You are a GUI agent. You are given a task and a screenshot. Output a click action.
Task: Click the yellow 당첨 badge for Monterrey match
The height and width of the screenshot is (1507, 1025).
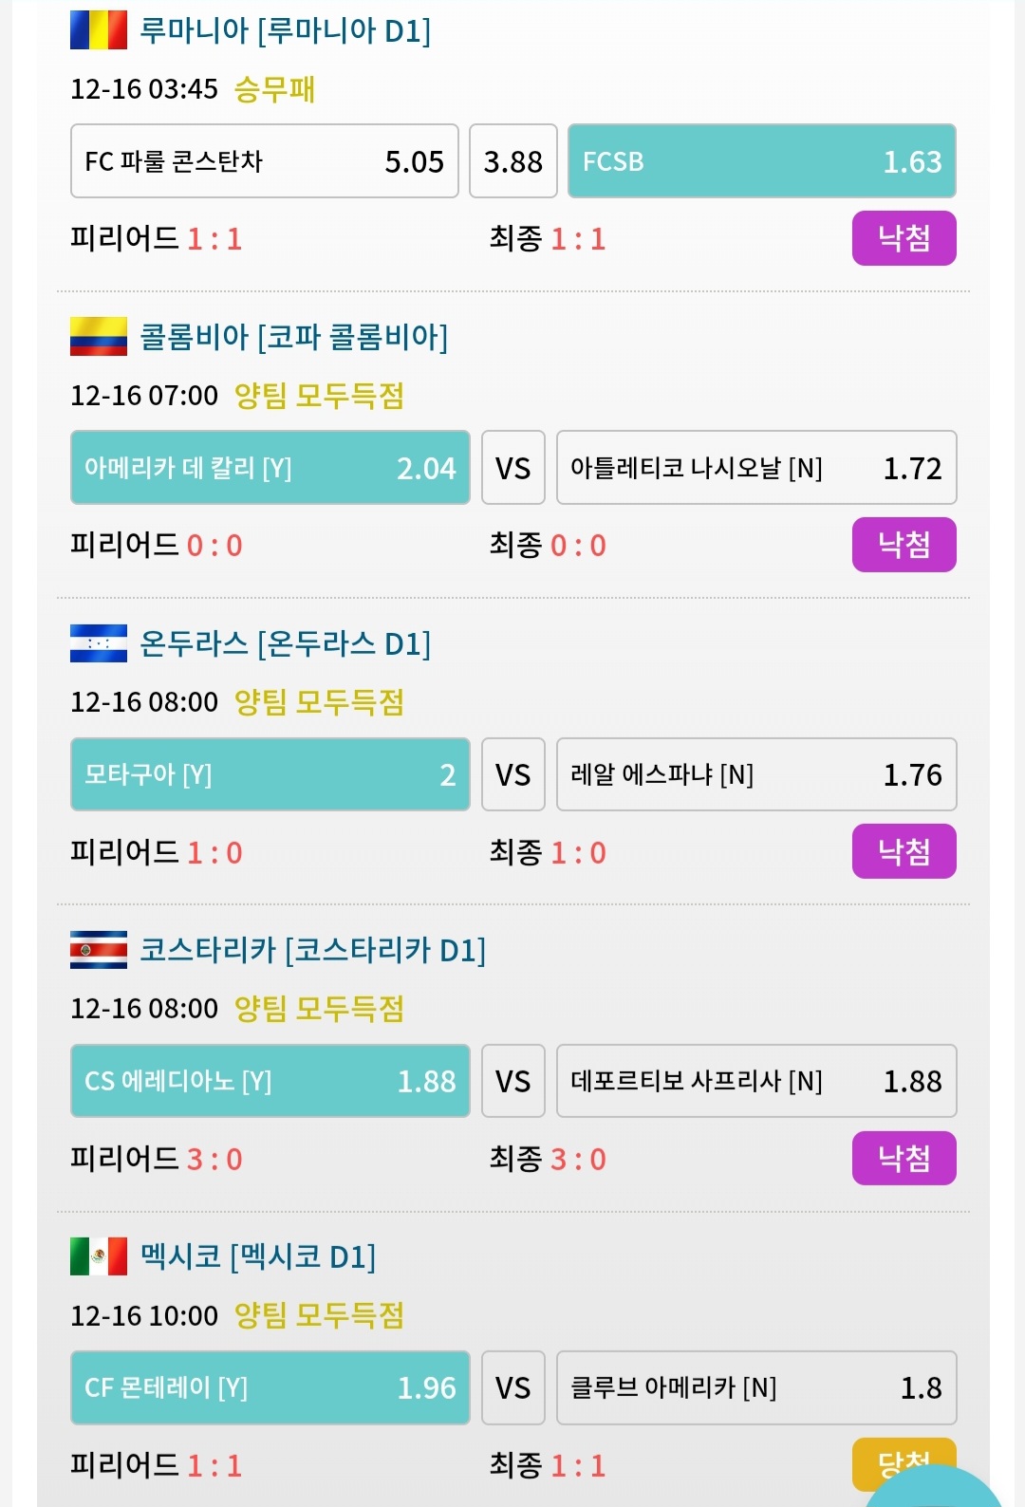(904, 1465)
